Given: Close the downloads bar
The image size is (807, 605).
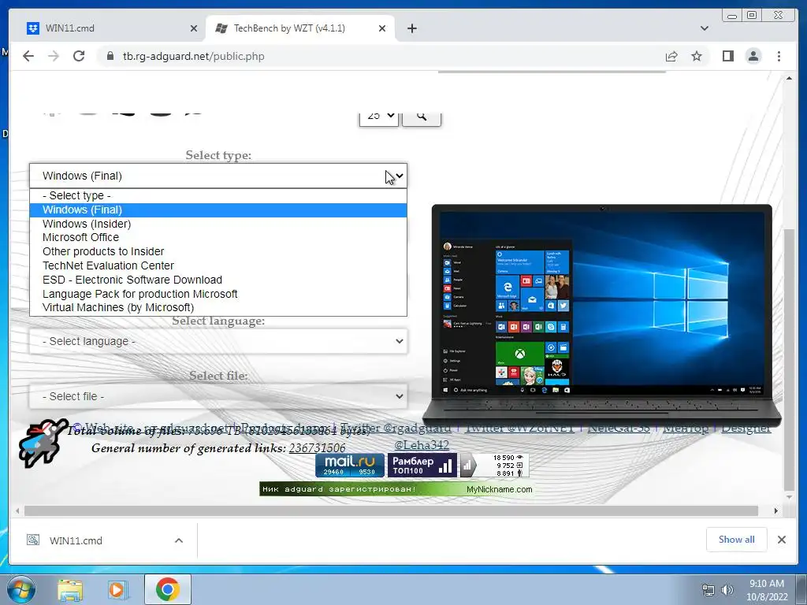Looking at the screenshot, I should 781,540.
